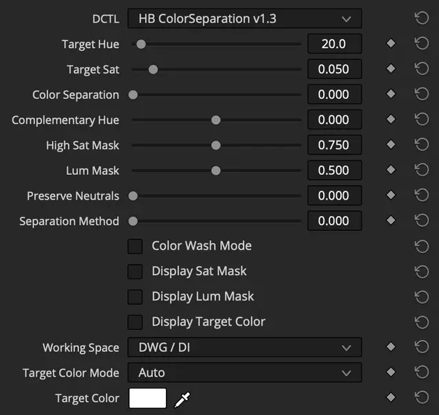Reset the DCTL selection
This screenshot has height=415, width=439.
421,19
